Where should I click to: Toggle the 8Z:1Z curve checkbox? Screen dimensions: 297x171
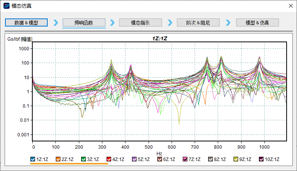(210, 159)
